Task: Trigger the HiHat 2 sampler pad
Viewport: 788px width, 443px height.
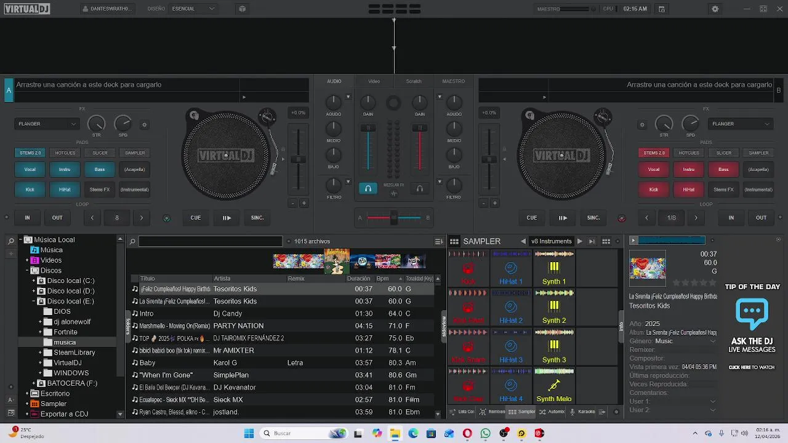Action: pyautogui.click(x=511, y=308)
